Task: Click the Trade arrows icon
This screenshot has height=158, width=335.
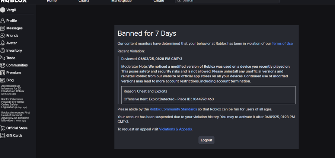Action: tap(3, 58)
